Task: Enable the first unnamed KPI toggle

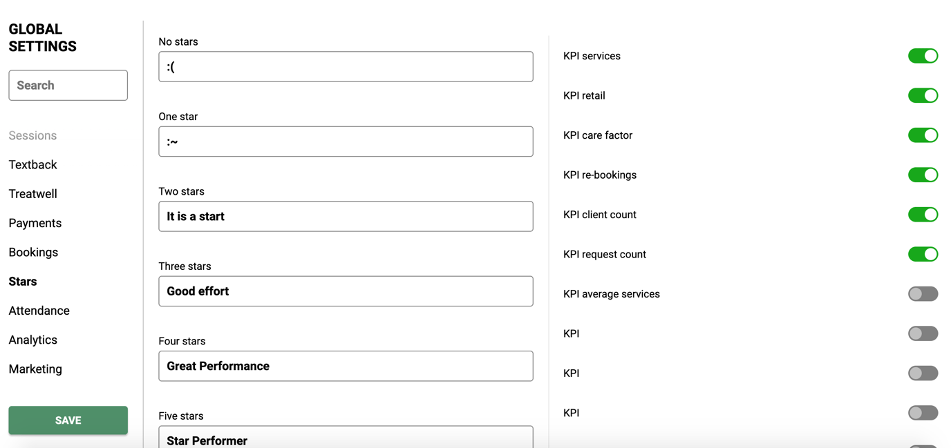Action: (923, 333)
